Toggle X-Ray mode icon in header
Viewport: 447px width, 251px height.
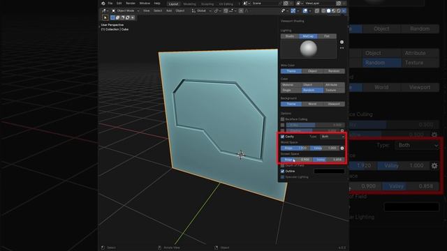pyautogui.click(x=317, y=11)
